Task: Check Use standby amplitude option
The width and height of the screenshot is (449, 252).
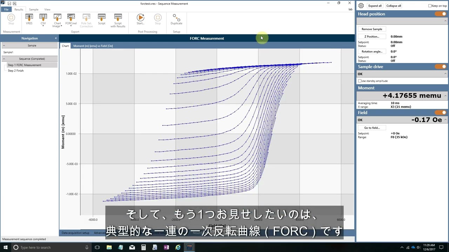Action: coord(360,81)
